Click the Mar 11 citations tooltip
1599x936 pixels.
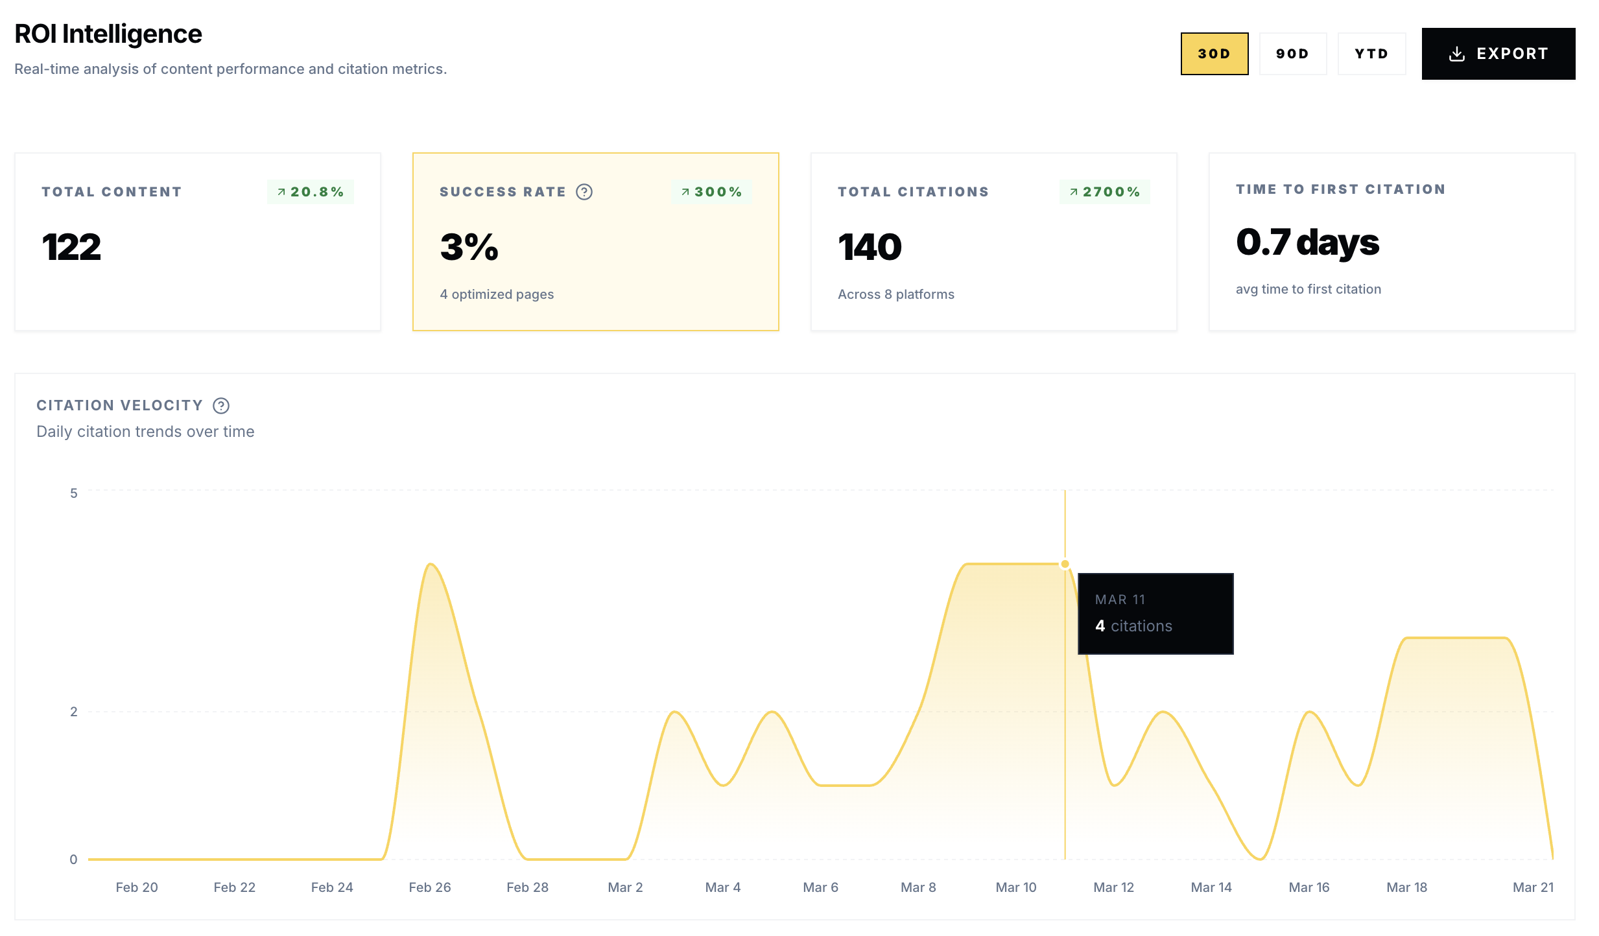click(1155, 613)
